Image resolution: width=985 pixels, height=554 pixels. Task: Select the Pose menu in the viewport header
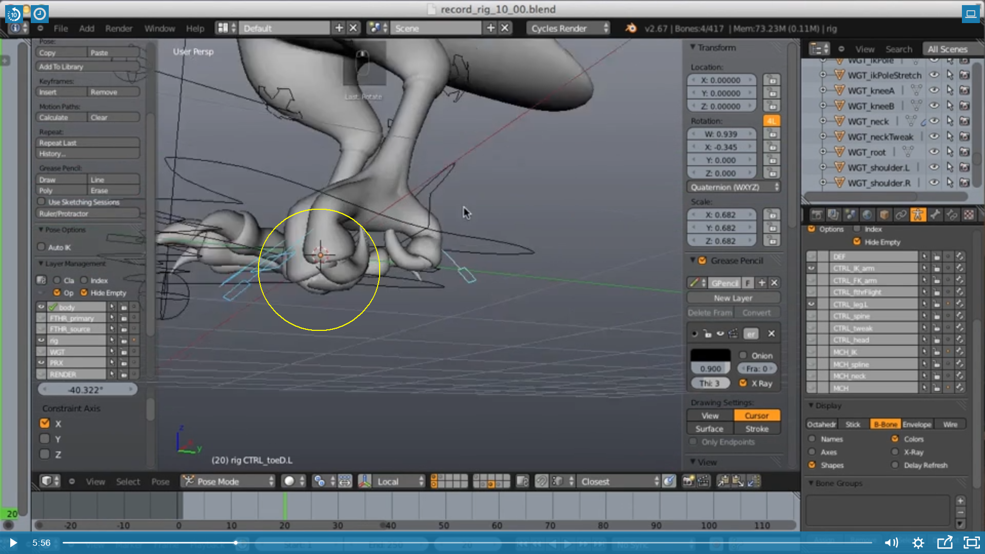click(160, 481)
